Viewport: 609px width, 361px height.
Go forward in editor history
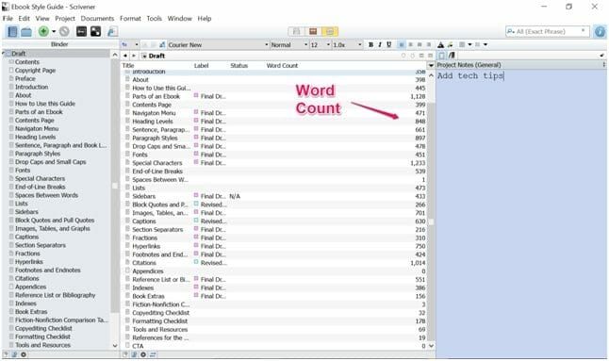tap(134, 56)
